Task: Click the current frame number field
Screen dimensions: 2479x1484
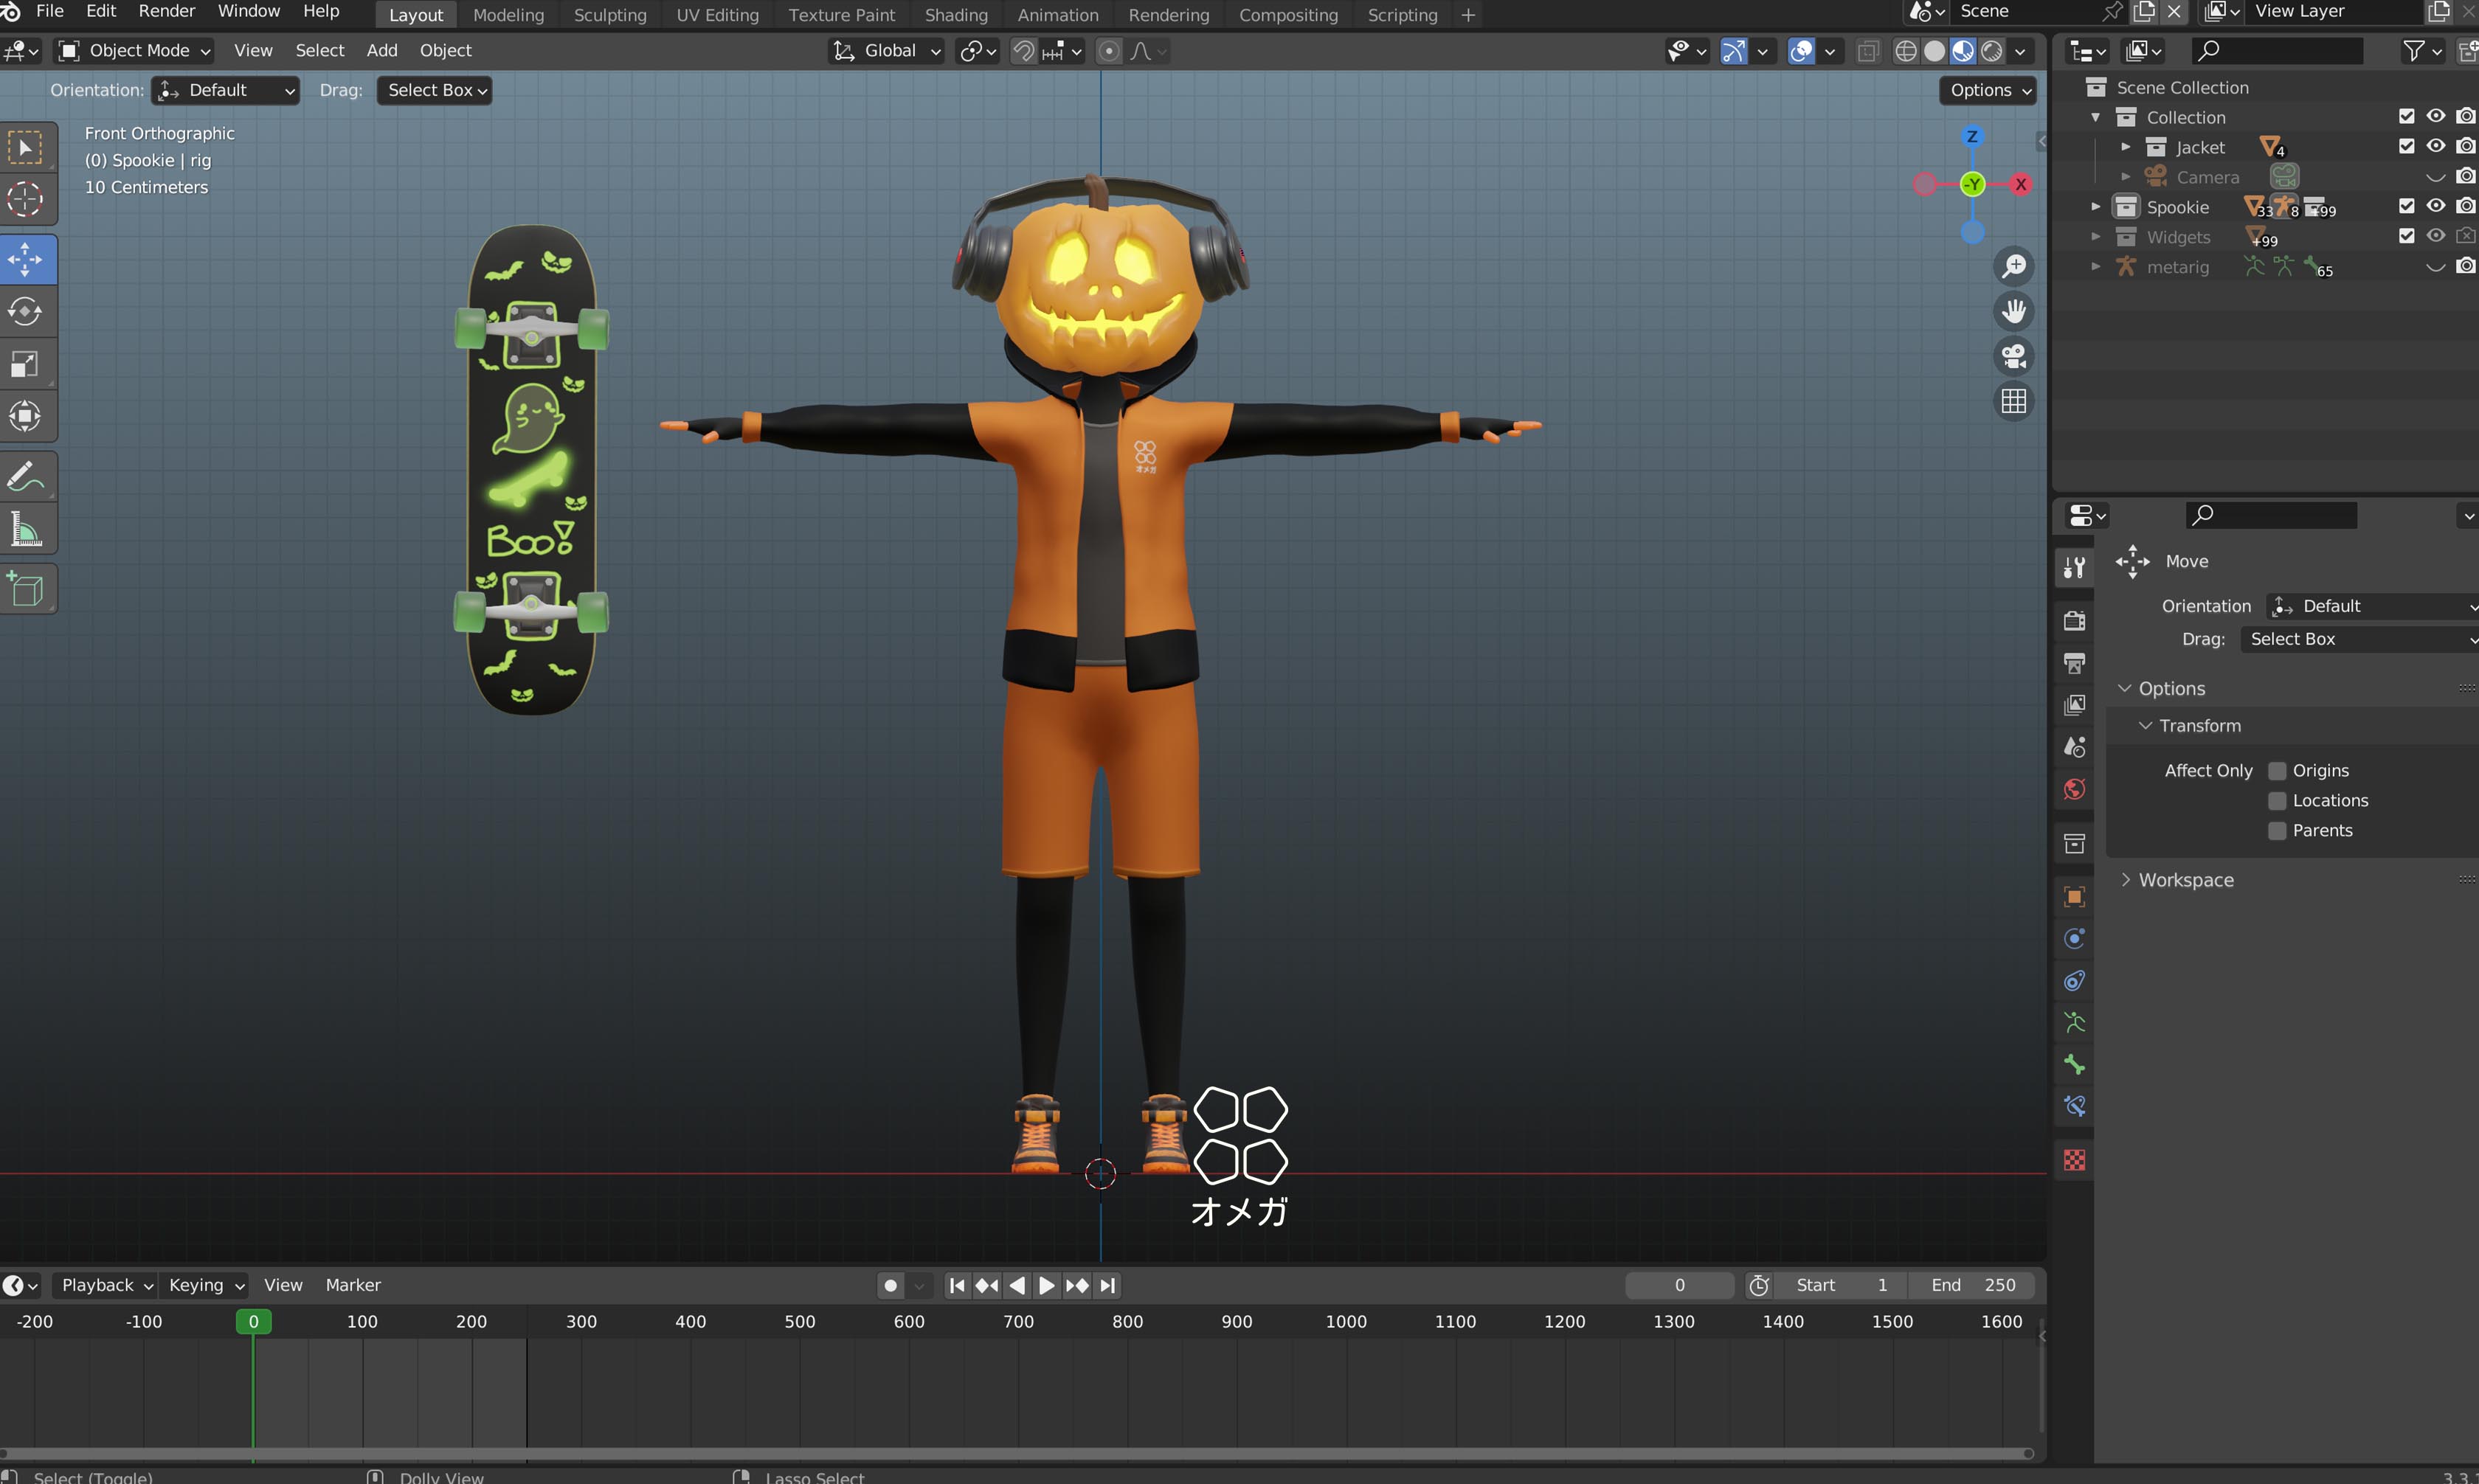Action: [1680, 1285]
